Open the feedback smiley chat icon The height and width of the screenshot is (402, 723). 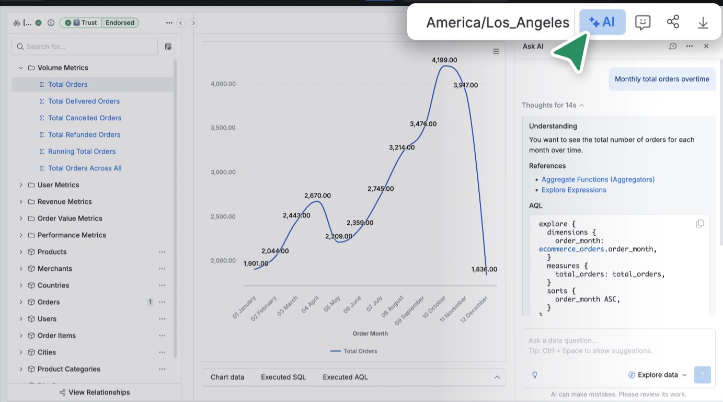[x=642, y=22]
